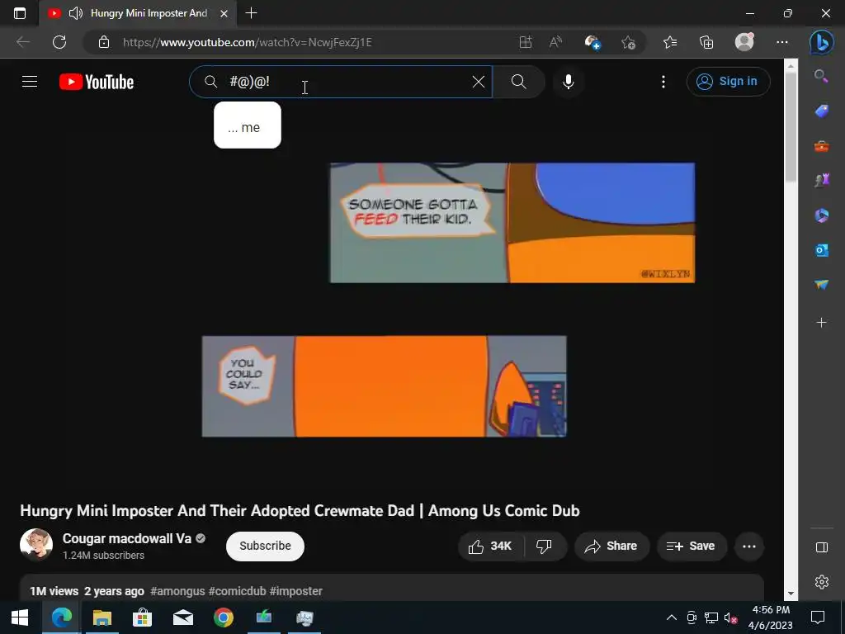845x634 pixels.
Task: Launch Google Chrome from taskbar
Action: (x=223, y=617)
